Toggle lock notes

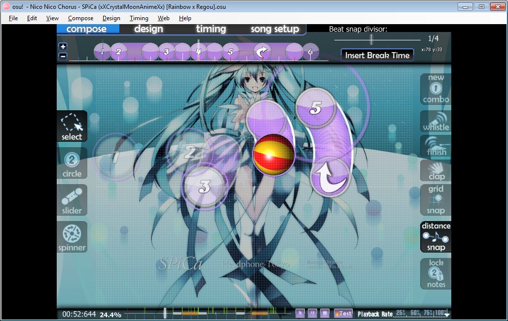click(x=436, y=273)
